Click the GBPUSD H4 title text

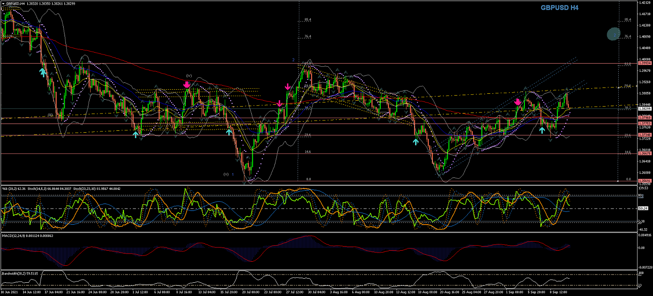pyautogui.click(x=559, y=7)
